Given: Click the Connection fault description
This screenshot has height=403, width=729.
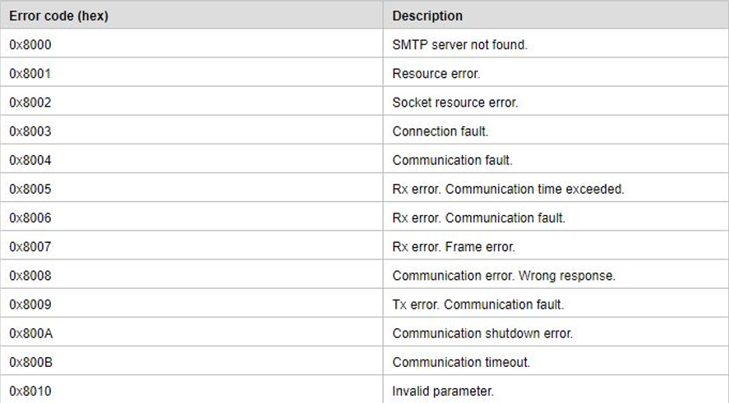Looking at the screenshot, I should (x=441, y=131).
